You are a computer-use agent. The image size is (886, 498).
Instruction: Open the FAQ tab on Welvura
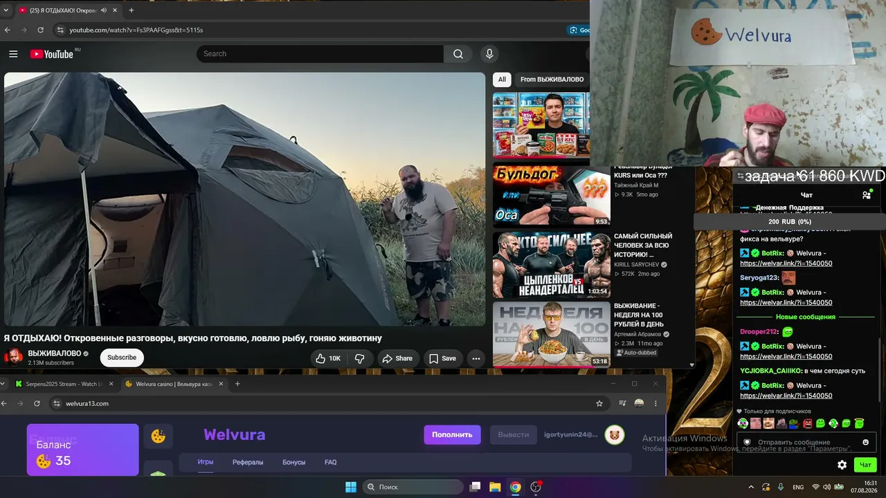[x=331, y=462]
